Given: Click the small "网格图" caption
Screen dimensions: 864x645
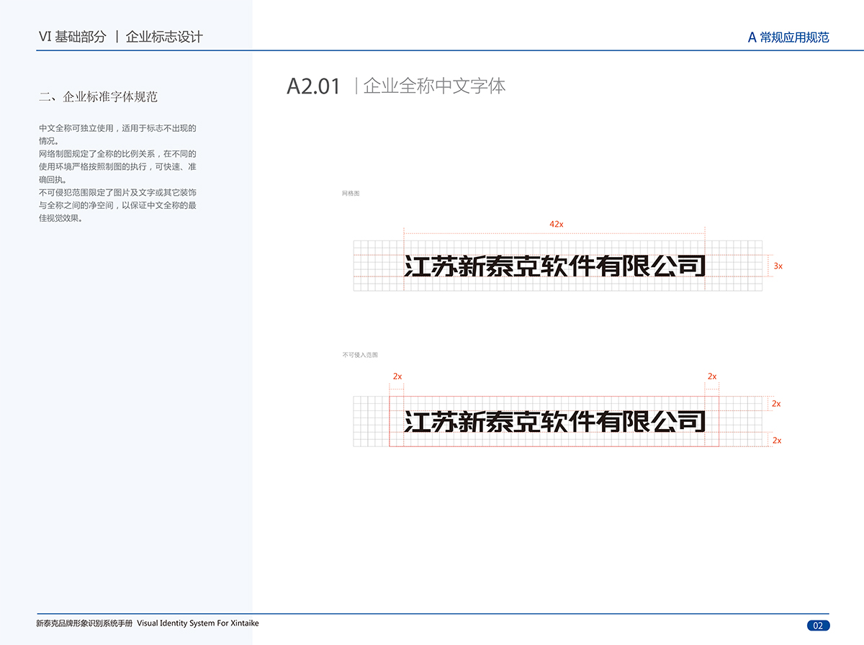Looking at the screenshot, I should pyautogui.click(x=351, y=194).
